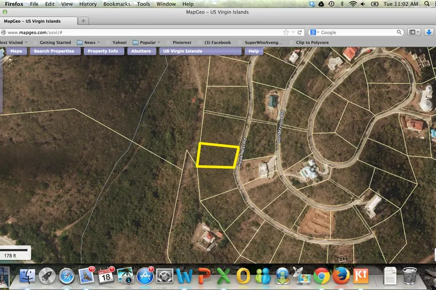Click the bookmark star icon in URL bar
Image resolution: width=436 pixels, height=290 pixels.
pos(284,32)
